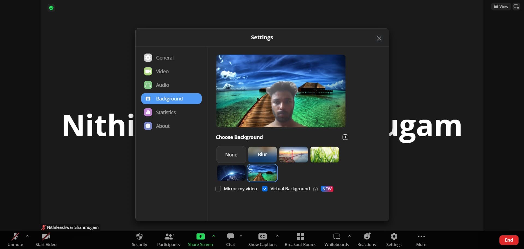The height and width of the screenshot is (249, 524).
Task: Open the Reactions icon
Action: coord(367,236)
